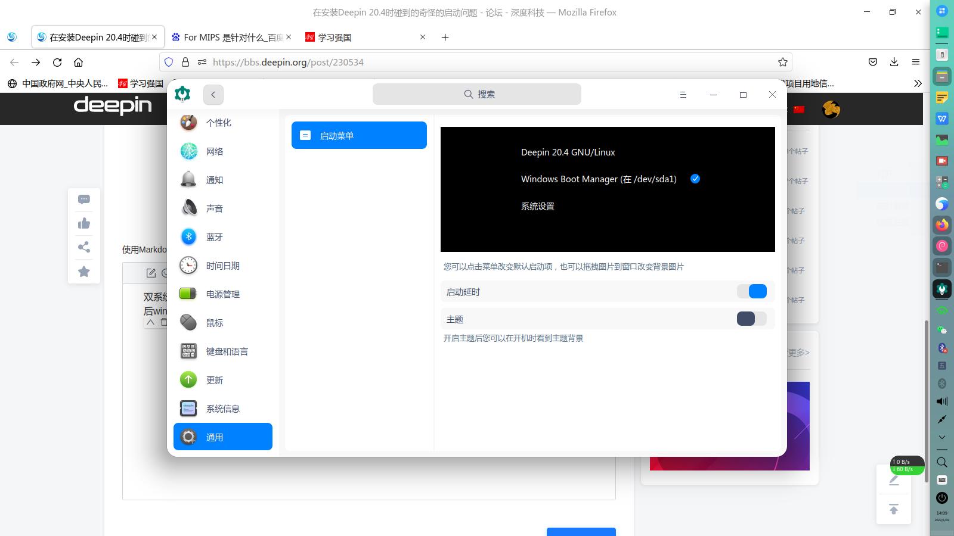Image resolution: width=954 pixels, height=536 pixels.
Task: Select Deepin 20.4 GNU/Linux as default boot entry
Action: (x=568, y=152)
